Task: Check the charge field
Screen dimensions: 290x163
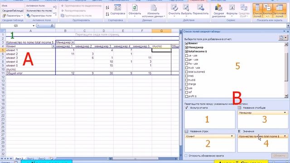Action: [x=186, y=84]
